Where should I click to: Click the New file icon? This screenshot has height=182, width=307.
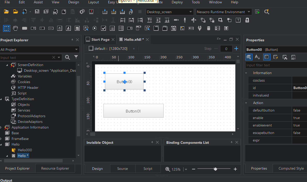[x=24, y=12]
